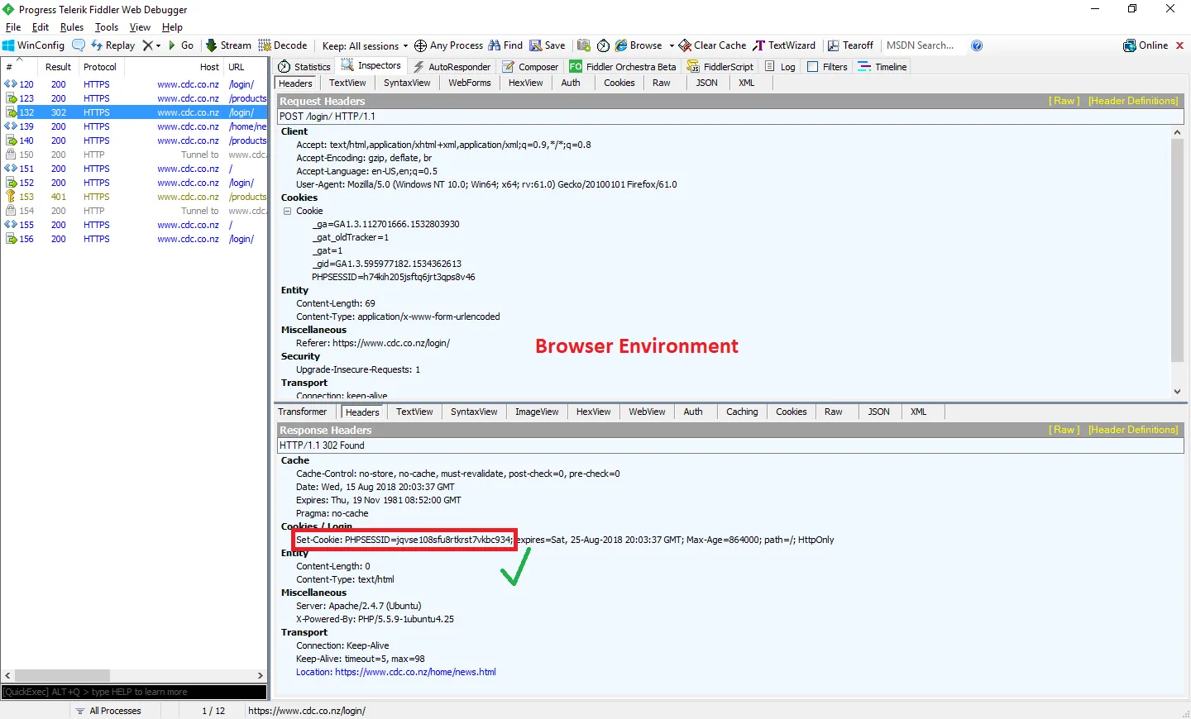Select the response ImageView inspector tab
The height and width of the screenshot is (719, 1191).
click(x=537, y=412)
